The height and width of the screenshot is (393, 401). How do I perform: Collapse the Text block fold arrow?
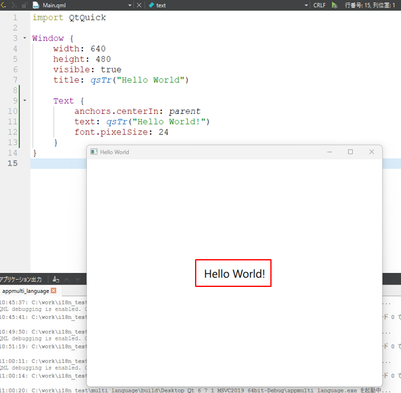coord(25,101)
